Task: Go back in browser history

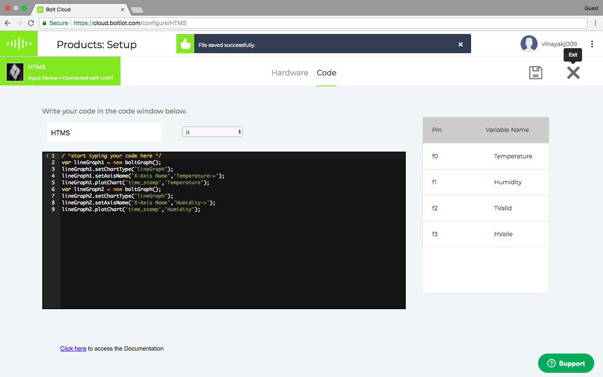Action: [x=8, y=23]
